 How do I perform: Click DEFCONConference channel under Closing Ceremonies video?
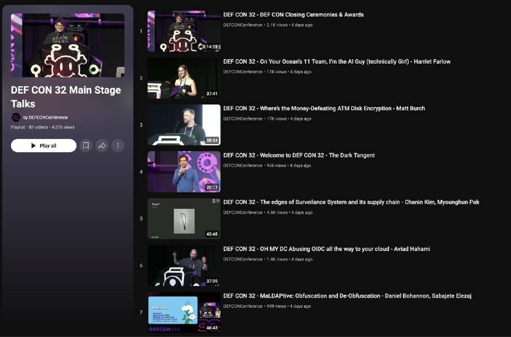click(243, 25)
